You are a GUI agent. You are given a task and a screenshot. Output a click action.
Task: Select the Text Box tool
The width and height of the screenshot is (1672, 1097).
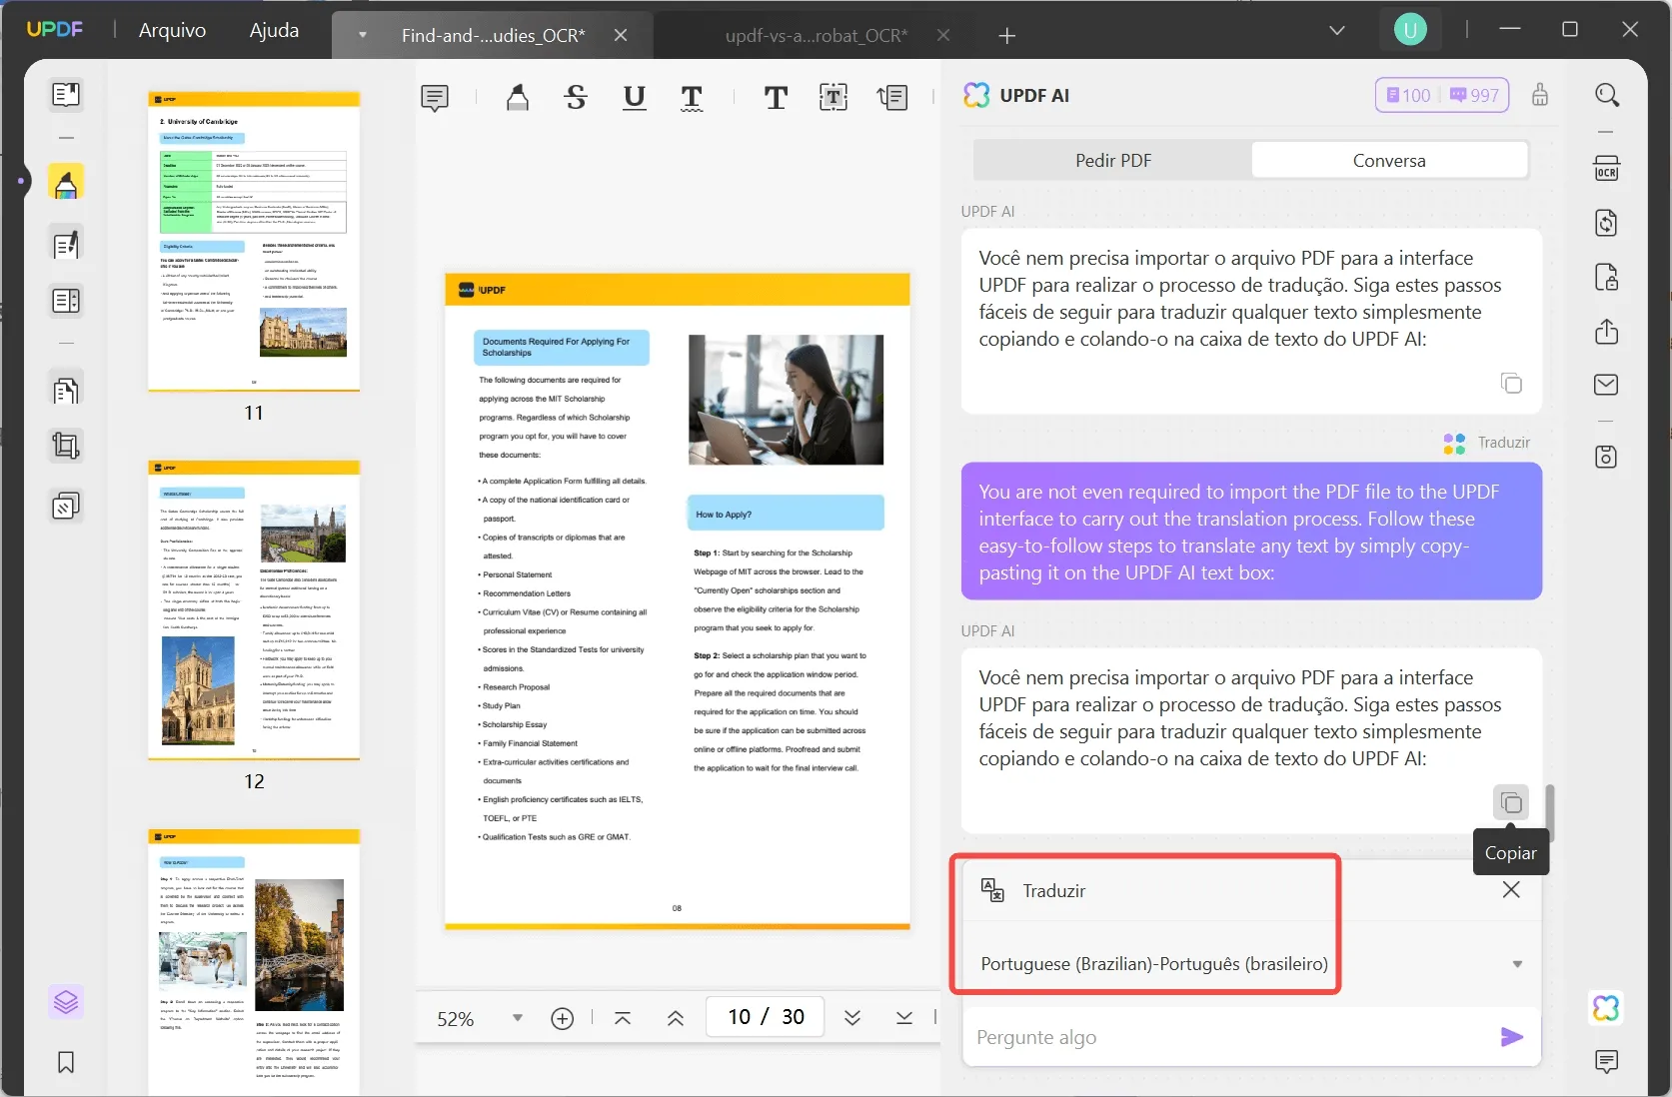[834, 98]
